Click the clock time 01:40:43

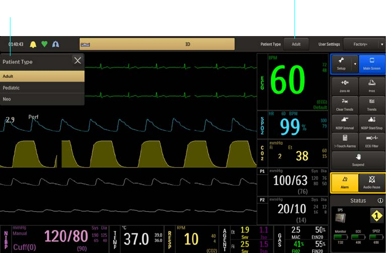[x=16, y=44]
